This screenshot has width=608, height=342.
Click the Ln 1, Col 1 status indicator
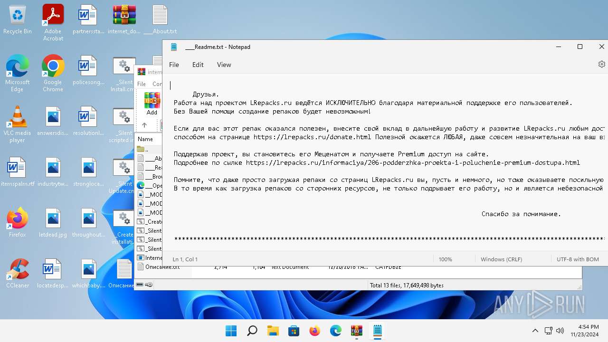coord(185,259)
